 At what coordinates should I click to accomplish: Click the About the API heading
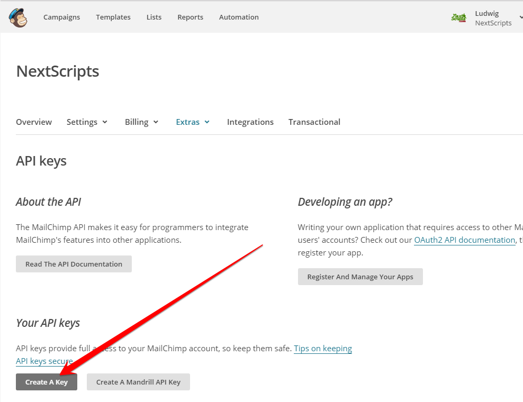tap(48, 202)
